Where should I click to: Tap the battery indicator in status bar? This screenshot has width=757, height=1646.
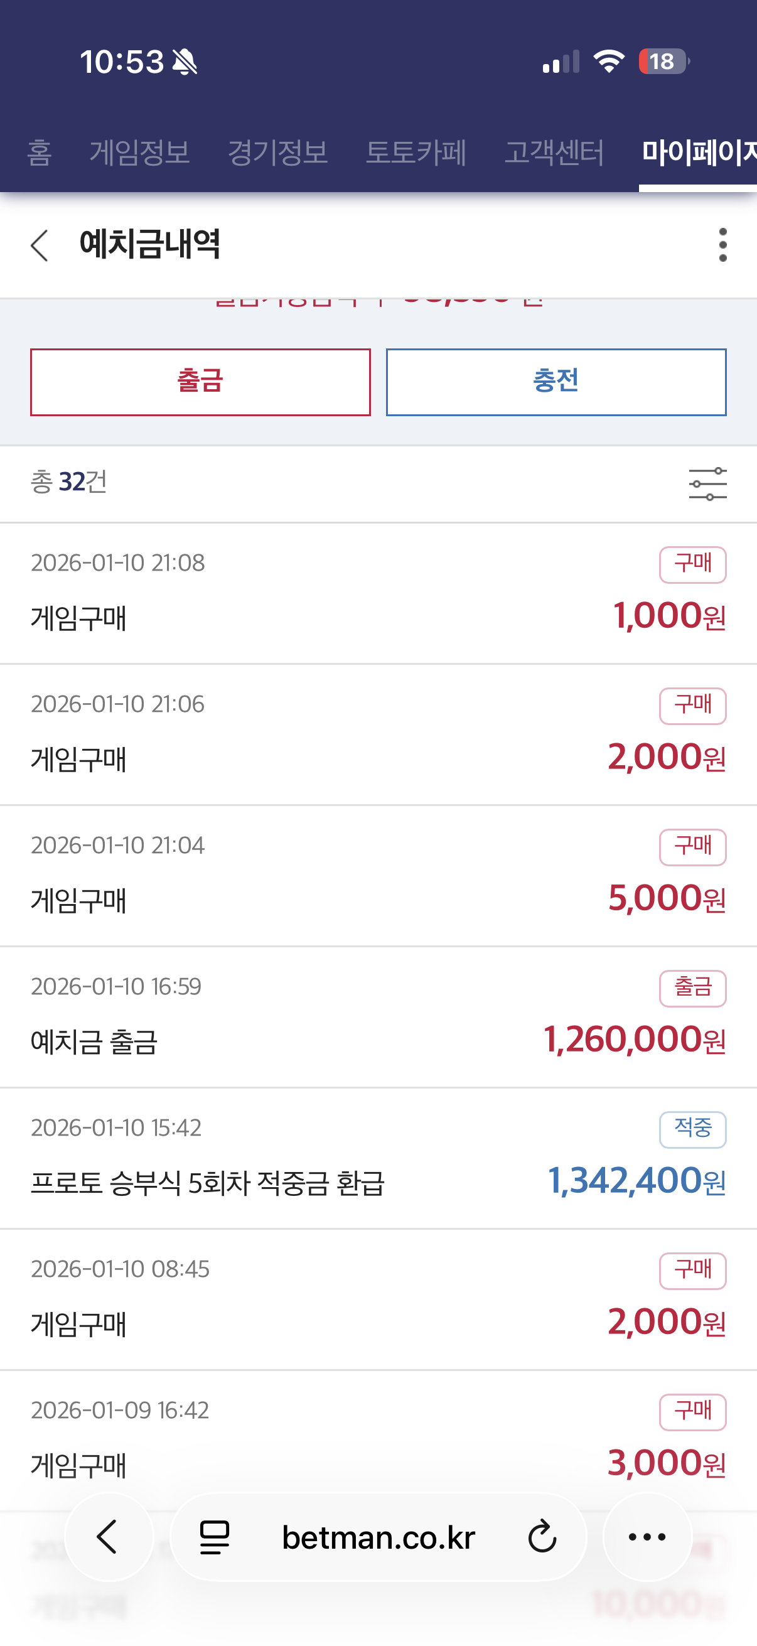663,62
